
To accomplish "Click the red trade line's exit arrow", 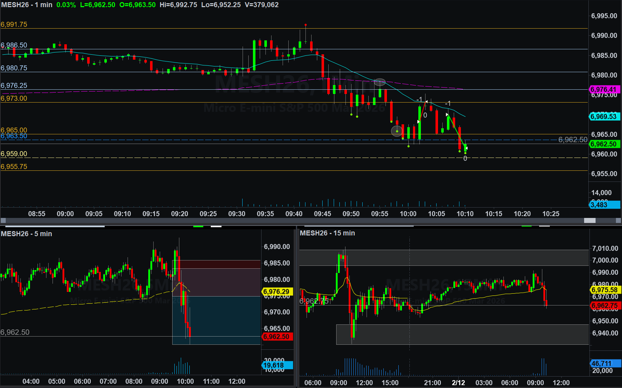I will click(426, 102).
